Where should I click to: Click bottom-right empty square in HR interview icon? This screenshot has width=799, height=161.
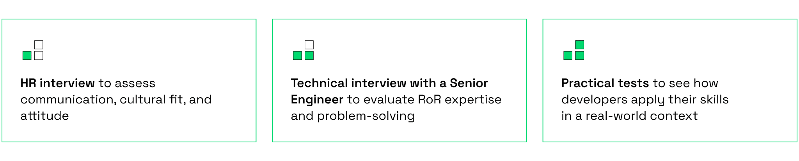pyautogui.click(x=39, y=56)
